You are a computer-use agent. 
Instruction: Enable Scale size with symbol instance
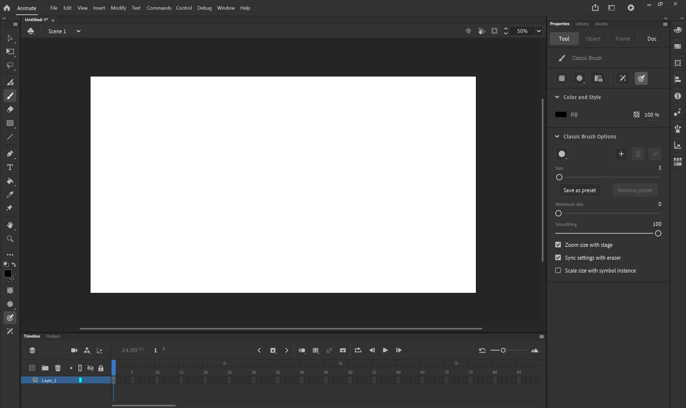pos(558,271)
